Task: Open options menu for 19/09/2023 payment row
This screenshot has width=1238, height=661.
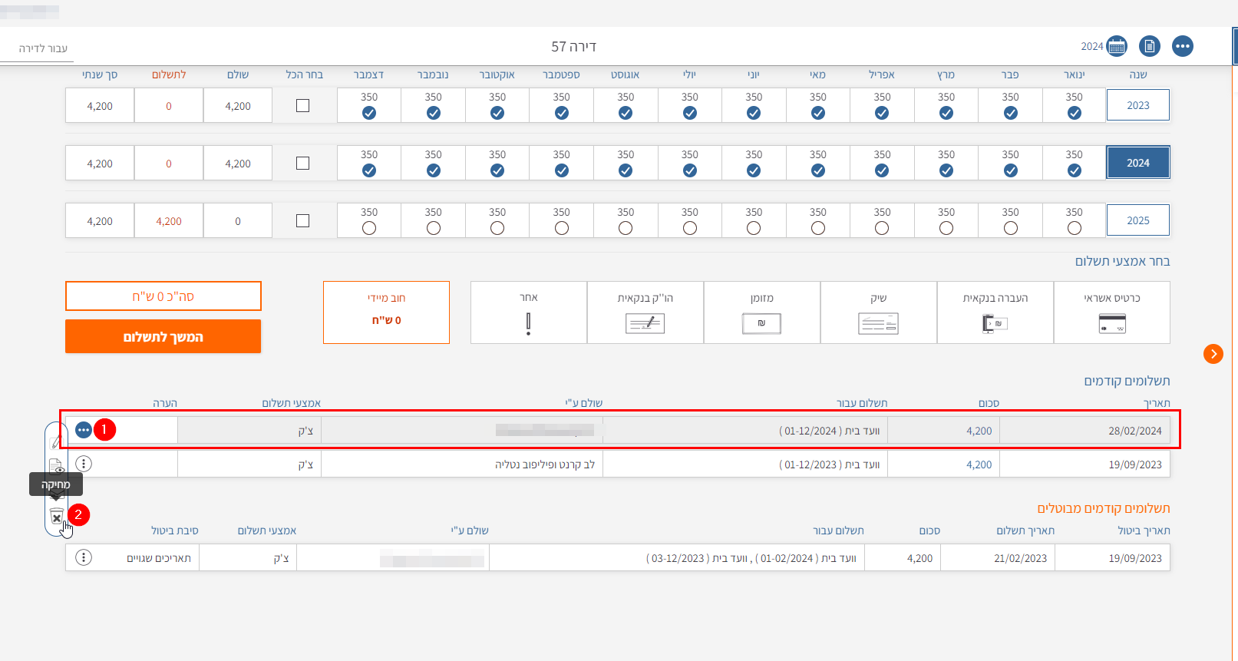Action: 84,464
